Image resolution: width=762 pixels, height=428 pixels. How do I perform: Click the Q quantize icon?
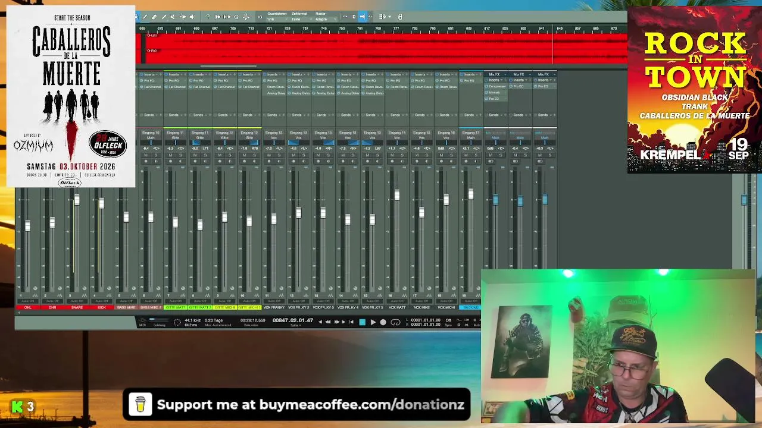tap(236, 17)
